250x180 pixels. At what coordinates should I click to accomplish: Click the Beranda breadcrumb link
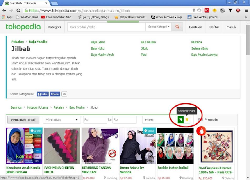point(16,107)
